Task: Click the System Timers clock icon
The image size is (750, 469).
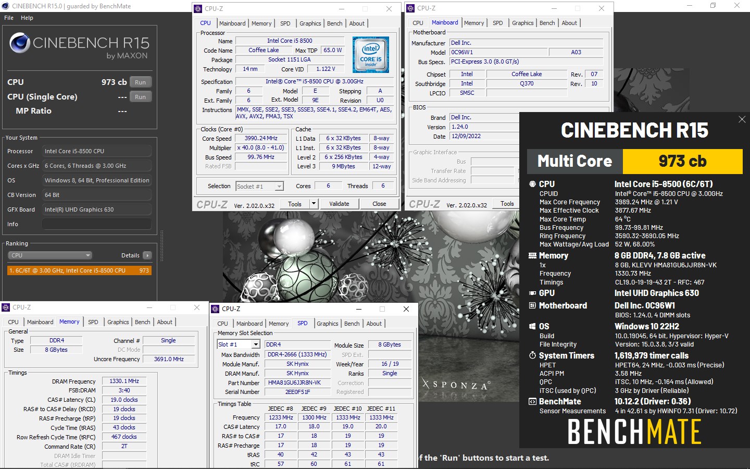Action: coord(532,355)
